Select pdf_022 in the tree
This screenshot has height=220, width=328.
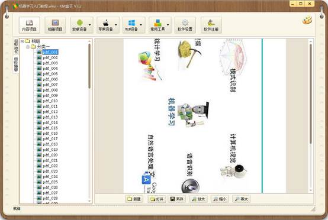(50, 166)
